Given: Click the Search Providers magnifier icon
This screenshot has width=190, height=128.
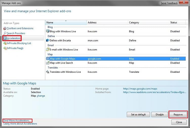Looking at the screenshot, I should tap(5, 33).
